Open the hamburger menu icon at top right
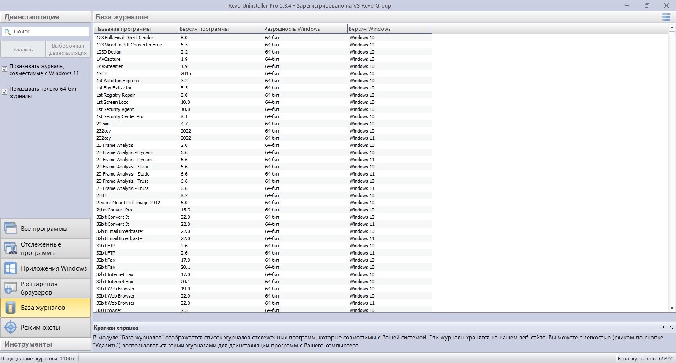This screenshot has height=363, width=676. 666,17
